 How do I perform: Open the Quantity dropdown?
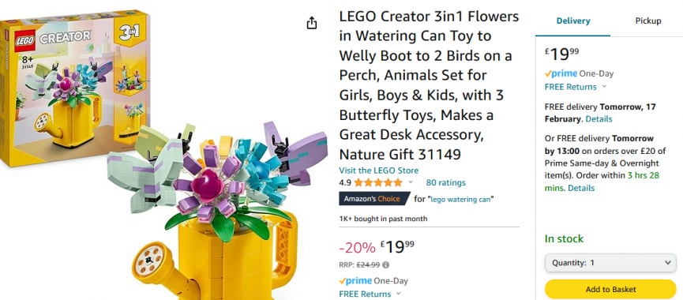(x=610, y=263)
